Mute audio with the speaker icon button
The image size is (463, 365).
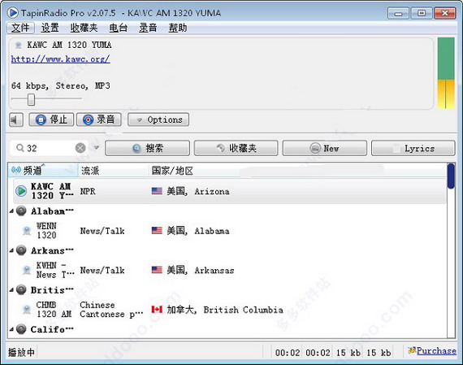point(16,119)
